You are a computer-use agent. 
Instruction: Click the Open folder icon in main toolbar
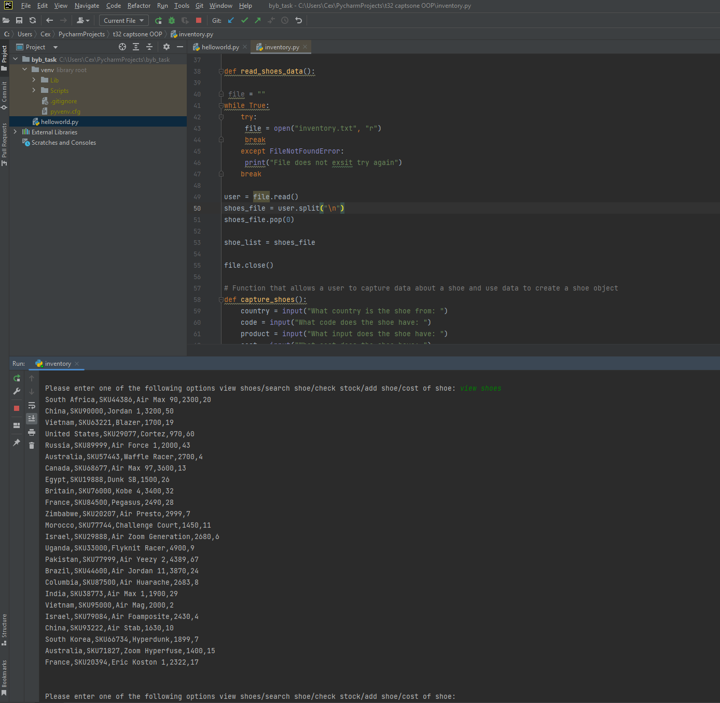point(6,20)
